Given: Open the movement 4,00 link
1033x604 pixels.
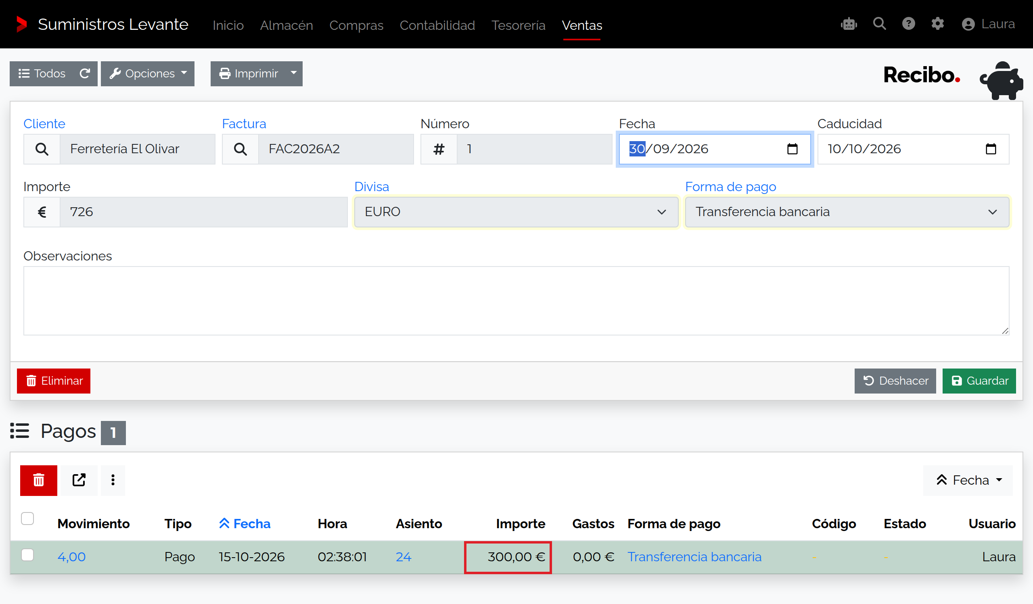Looking at the screenshot, I should pyautogui.click(x=71, y=557).
